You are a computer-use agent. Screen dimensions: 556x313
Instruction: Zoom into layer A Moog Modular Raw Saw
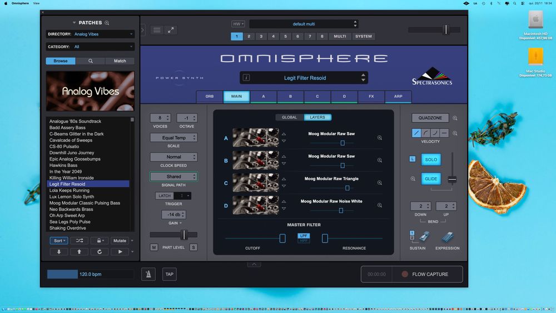pyautogui.click(x=379, y=137)
